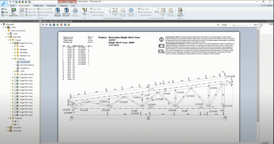Switch to the Properties ribbon tab

63,6
